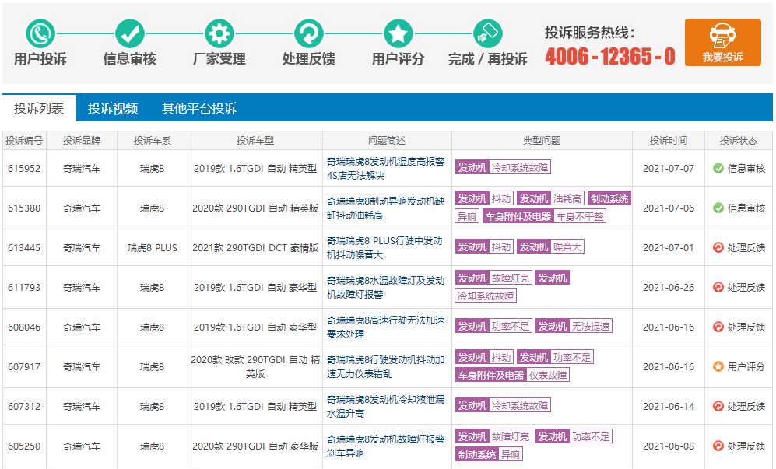Click the date 2021-06-26

tap(669, 287)
